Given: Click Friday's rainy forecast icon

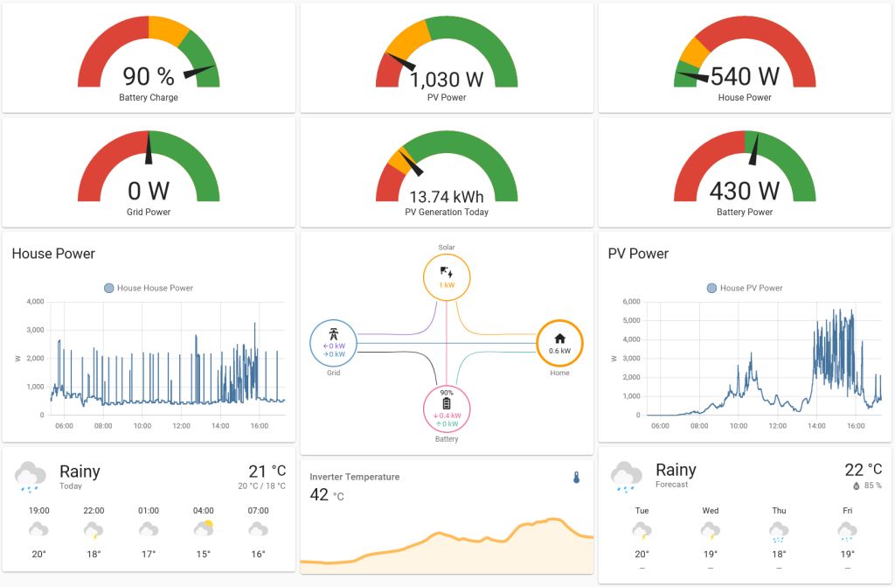Looking at the screenshot, I should click(847, 532).
